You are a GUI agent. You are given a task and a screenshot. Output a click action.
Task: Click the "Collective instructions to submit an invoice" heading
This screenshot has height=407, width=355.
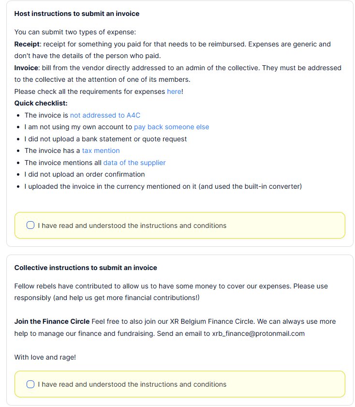tap(86, 268)
